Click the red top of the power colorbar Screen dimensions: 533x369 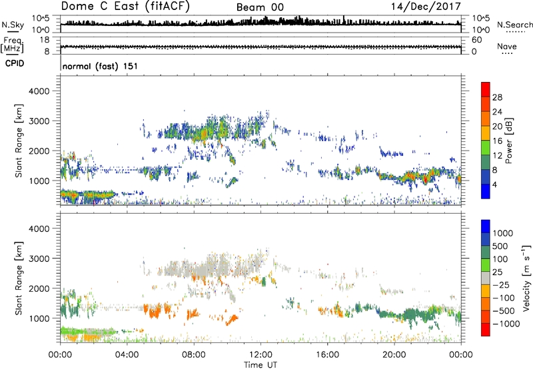(x=486, y=89)
